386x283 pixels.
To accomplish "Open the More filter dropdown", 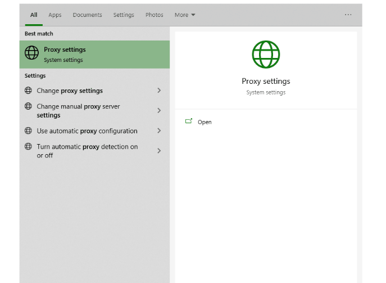I will (x=185, y=15).
